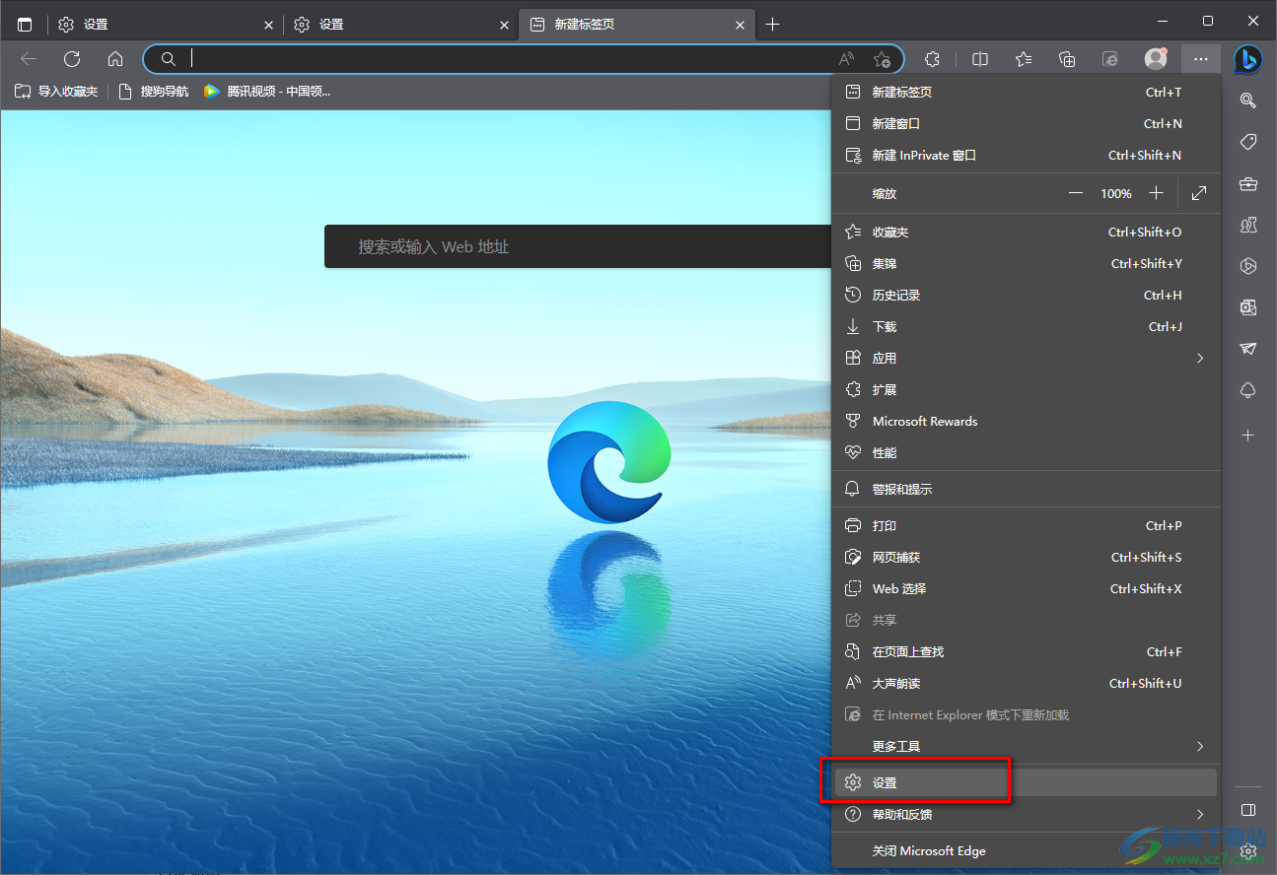Open 收藏夹 from the menu
1277x875 pixels.
pos(1026,232)
